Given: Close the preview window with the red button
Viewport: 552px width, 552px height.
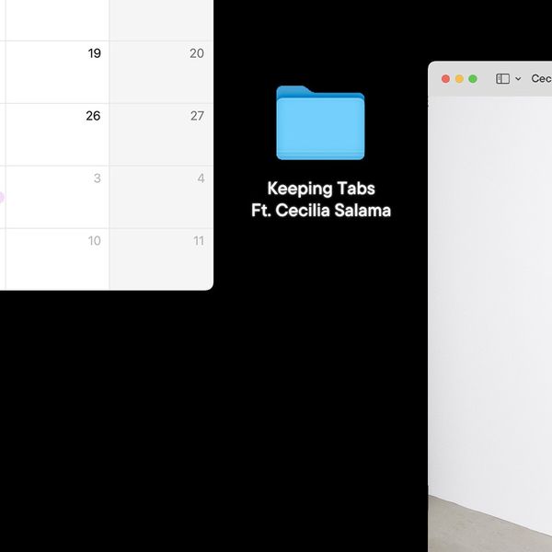Looking at the screenshot, I should (x=445, y=78).
